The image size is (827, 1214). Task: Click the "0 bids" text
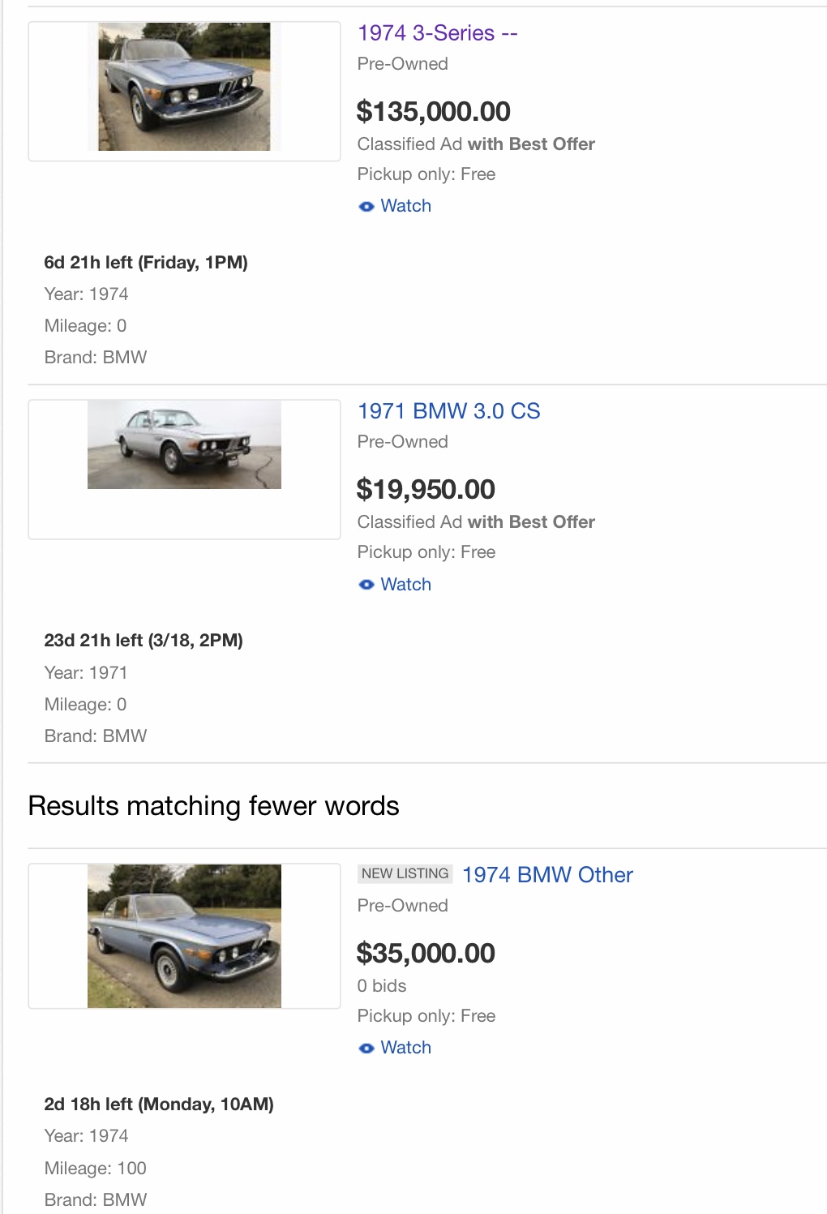click(x=382, y=986)
